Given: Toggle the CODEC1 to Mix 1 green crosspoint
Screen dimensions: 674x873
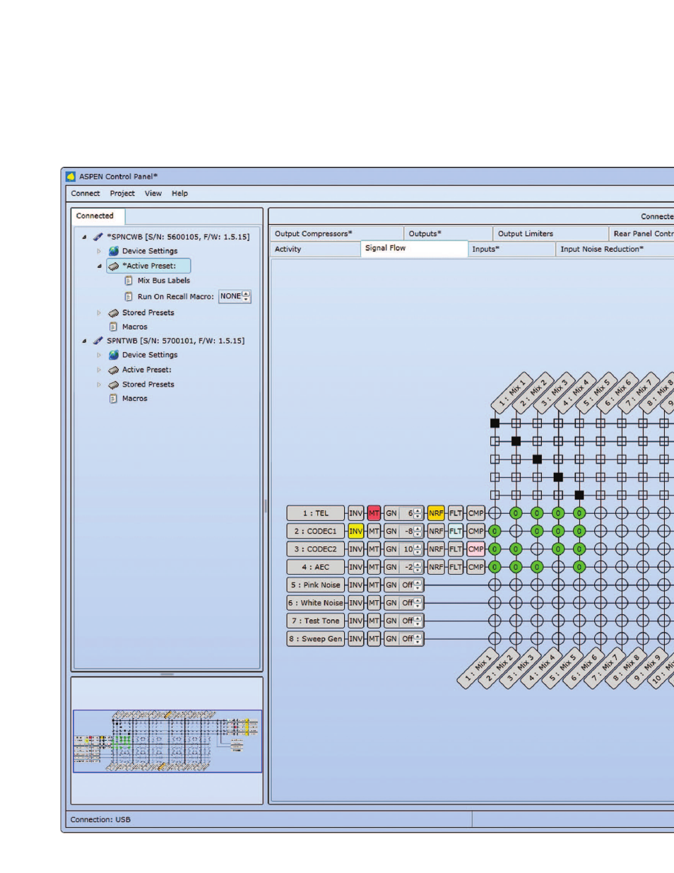Looking at the screenshot, I should (x=495, y=531).
